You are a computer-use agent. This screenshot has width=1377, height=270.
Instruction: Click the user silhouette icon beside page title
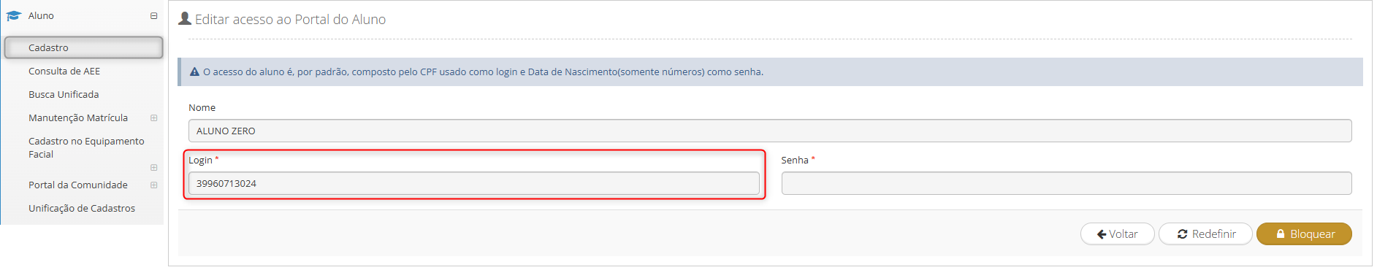pyautogui.click(x=185, y=18)
